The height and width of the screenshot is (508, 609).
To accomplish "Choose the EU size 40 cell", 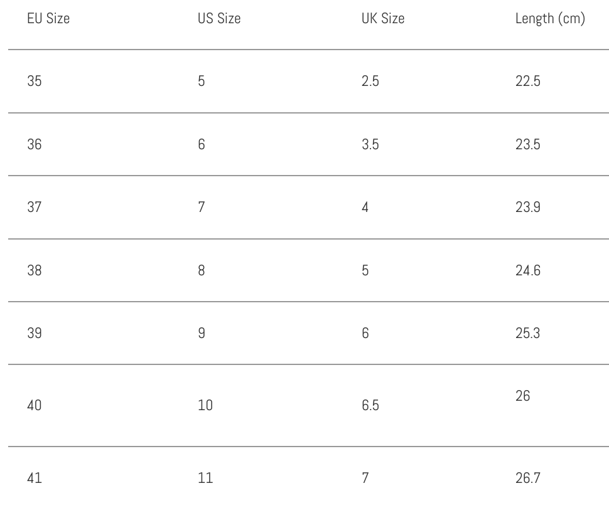I will (x=35, y=405).
